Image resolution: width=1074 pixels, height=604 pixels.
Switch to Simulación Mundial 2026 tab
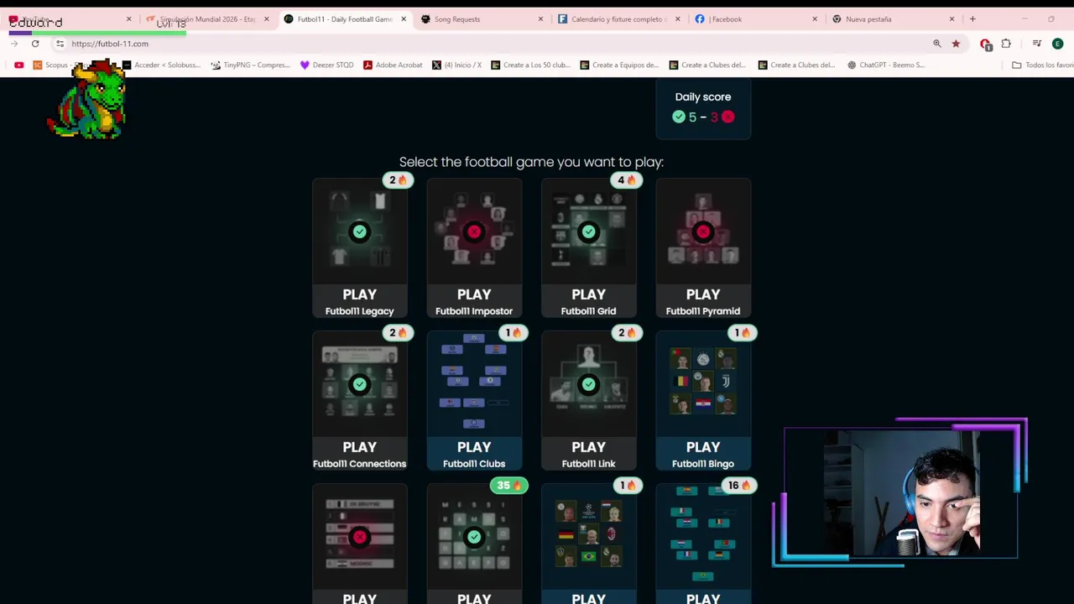[x=207, y=18]
